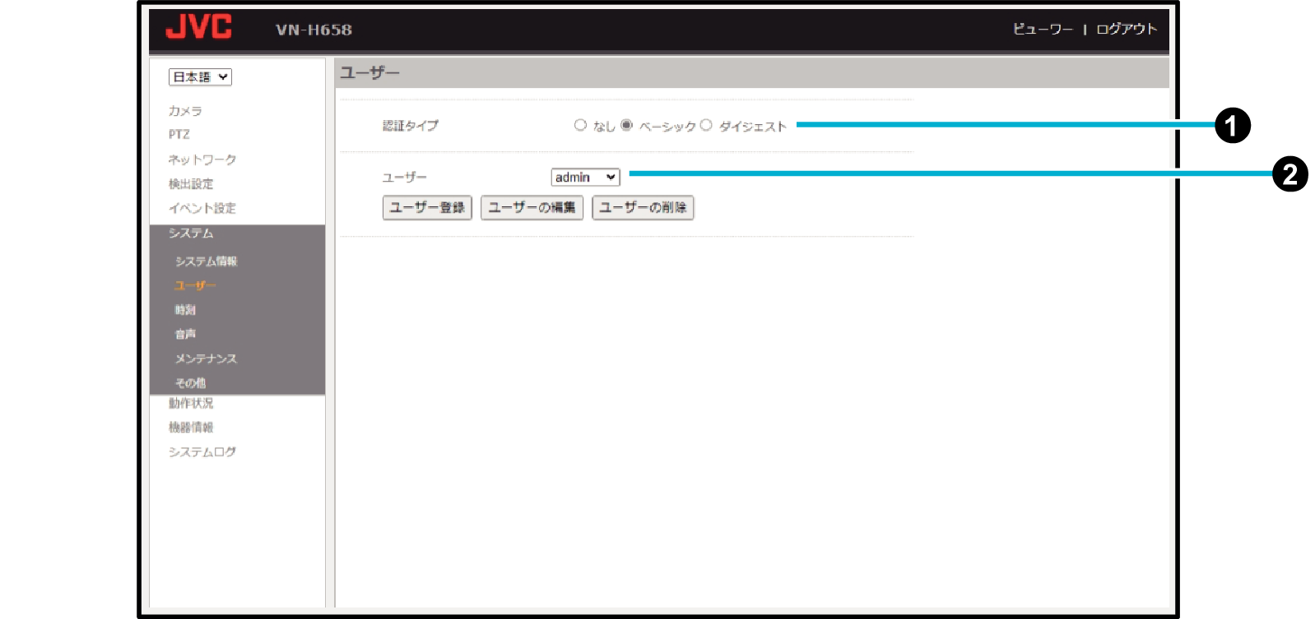Open the メンテナンス submenu item
1315x619 pixels.
coord(206,359)
